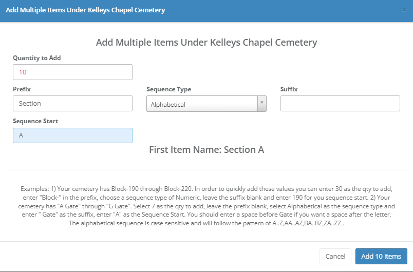The image size is (413, 272).
Task: Click the empty Suffix input field
Action: pos(340,103)
